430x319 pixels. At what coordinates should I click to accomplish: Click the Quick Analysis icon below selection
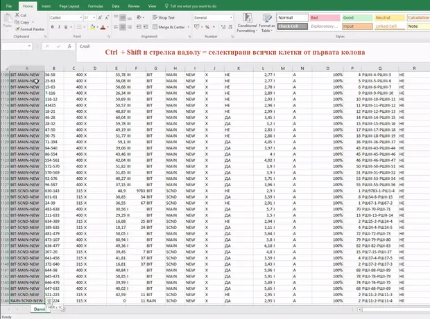49,301
